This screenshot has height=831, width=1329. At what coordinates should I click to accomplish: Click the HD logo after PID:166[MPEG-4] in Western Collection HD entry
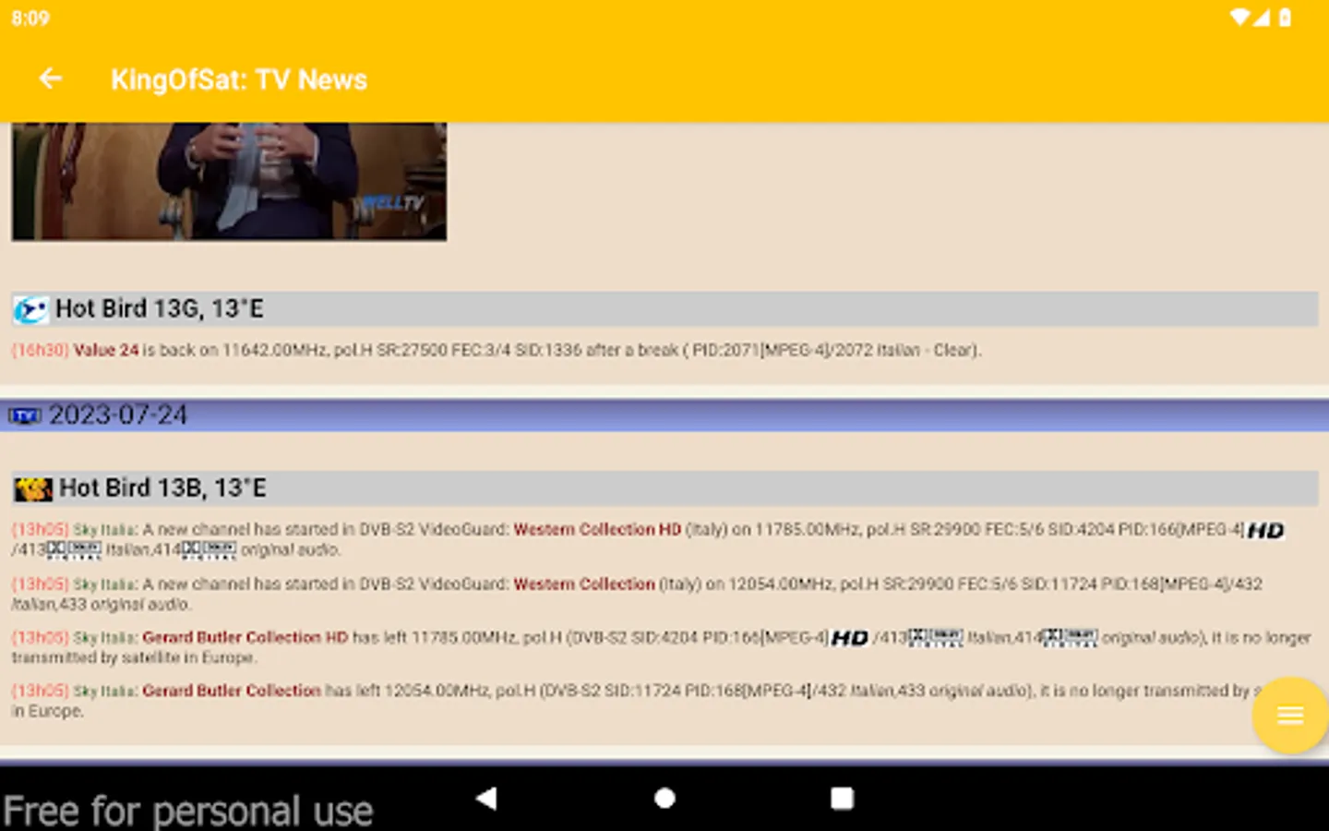point(1265,531)
